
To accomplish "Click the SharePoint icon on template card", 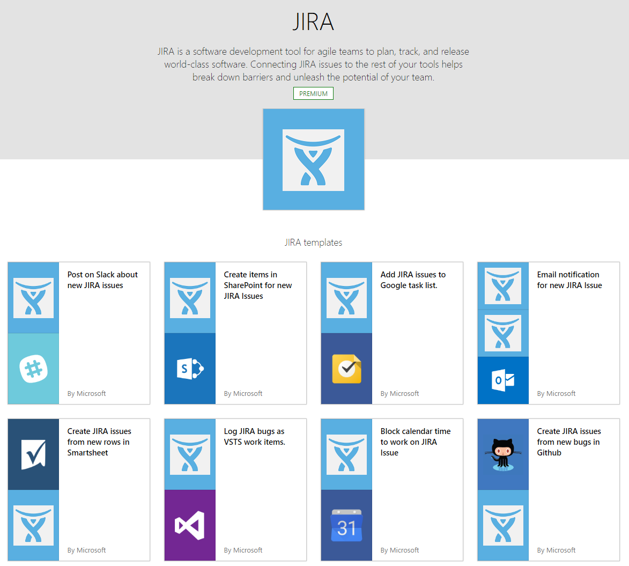I will [x=190, y=369].
